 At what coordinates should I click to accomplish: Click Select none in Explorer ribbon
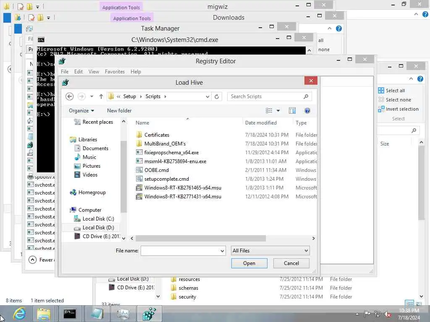pyautogui.click(x=395, y=100)
